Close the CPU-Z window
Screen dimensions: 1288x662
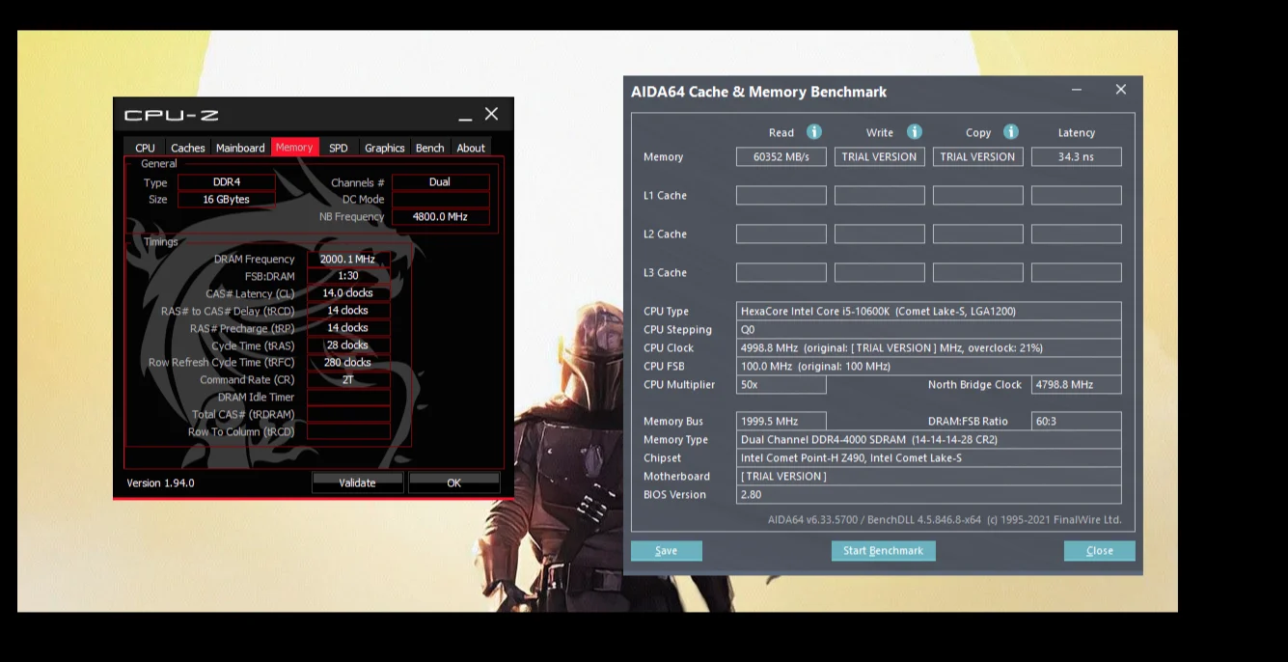pyautogui.click(x=491, y=114)
